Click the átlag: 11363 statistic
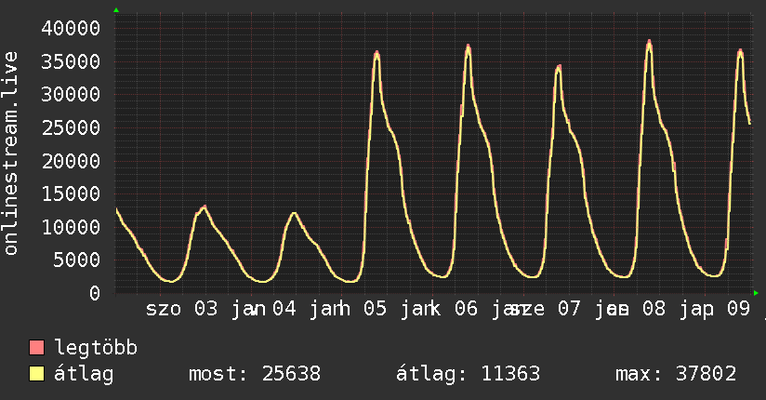 pos(468,374)
